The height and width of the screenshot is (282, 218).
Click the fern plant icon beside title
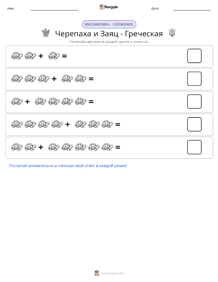46,33
